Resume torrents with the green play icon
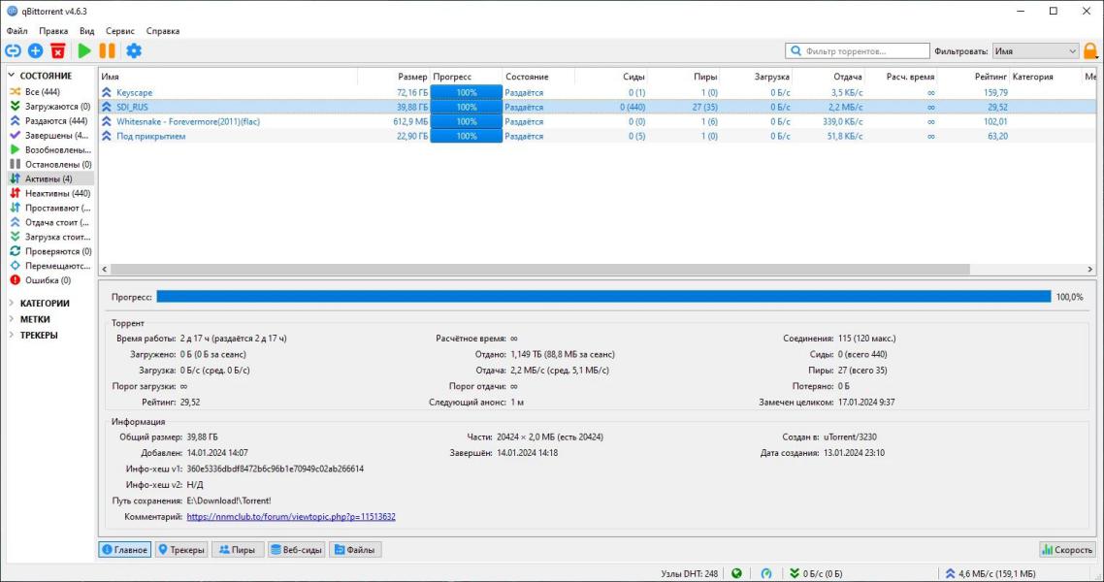Viewport: 1104px width, 582px height. [84, 50]
